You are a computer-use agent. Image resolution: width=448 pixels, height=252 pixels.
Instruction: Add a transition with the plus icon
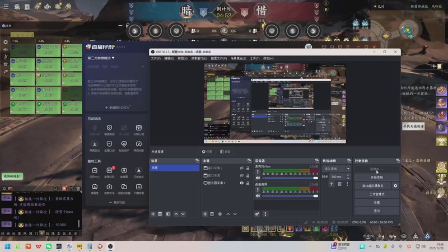332,184
